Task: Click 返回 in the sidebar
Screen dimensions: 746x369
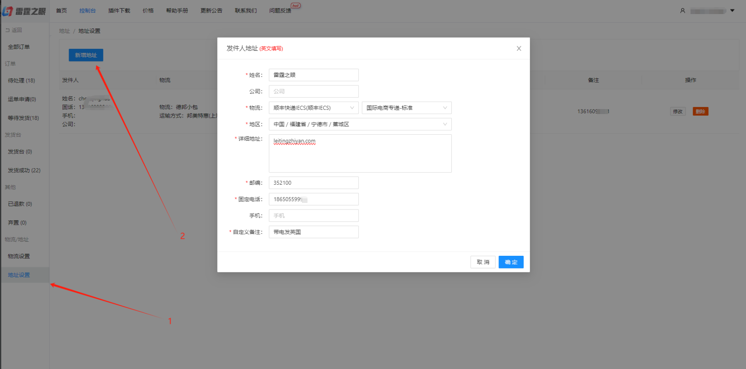Action: click(x=14, y=30)
